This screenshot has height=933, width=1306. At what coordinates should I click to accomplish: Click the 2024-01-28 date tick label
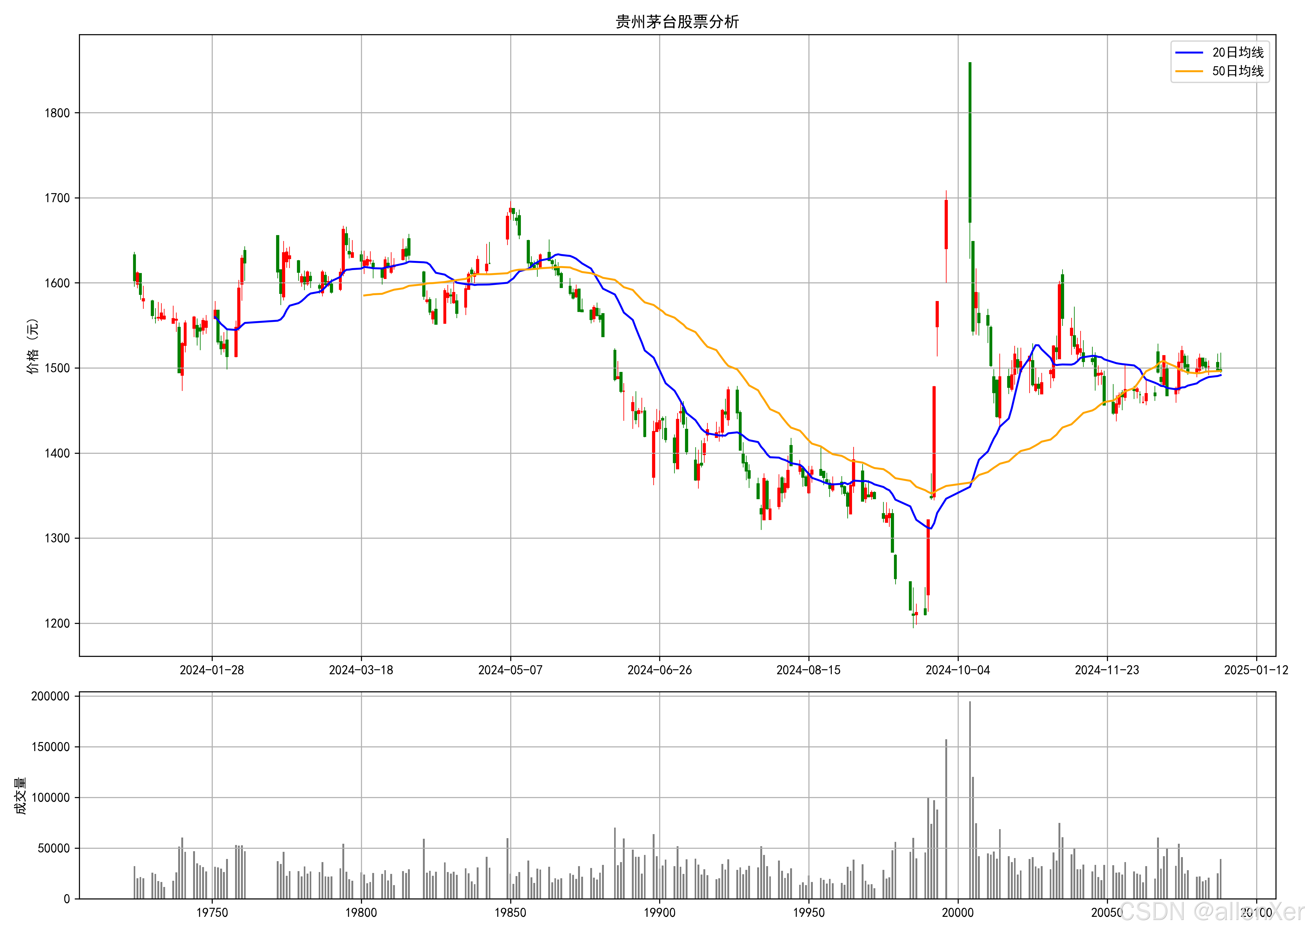[x=211, y=670]
